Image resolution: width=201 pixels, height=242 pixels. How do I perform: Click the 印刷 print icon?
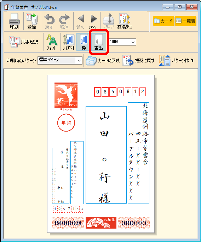[x=14, y=21]
